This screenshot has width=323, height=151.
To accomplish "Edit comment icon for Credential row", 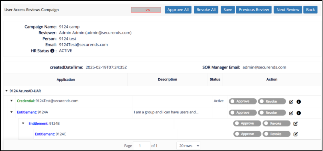I will [x=291, y=102].
